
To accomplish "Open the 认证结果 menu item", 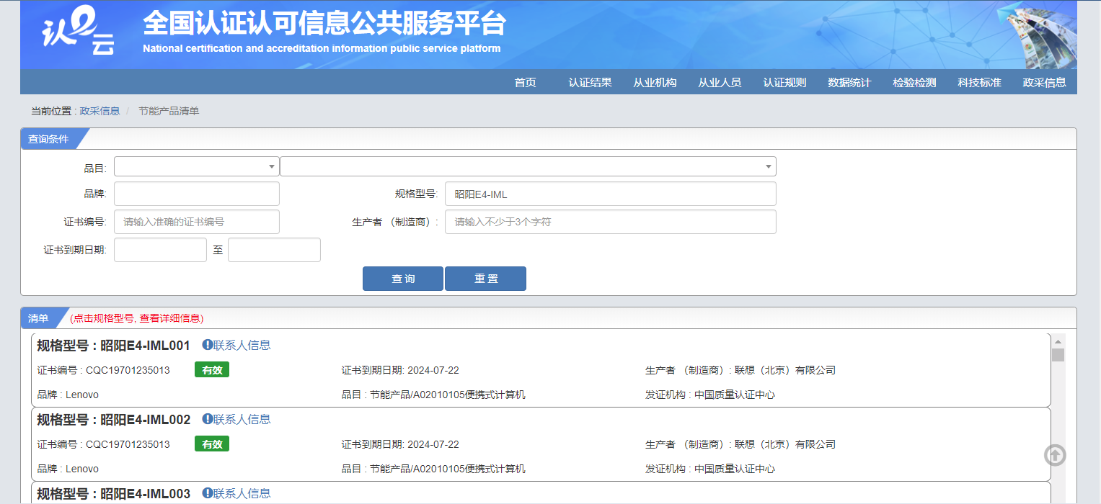I will click(x=590, y=82).
